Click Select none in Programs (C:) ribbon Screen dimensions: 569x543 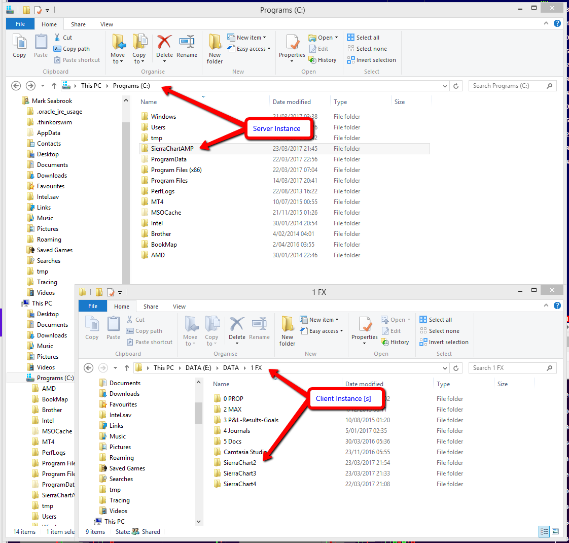pos(367,49)
